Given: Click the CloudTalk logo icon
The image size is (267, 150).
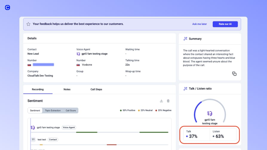Looking at the screenshot, I should pos(7,7).
